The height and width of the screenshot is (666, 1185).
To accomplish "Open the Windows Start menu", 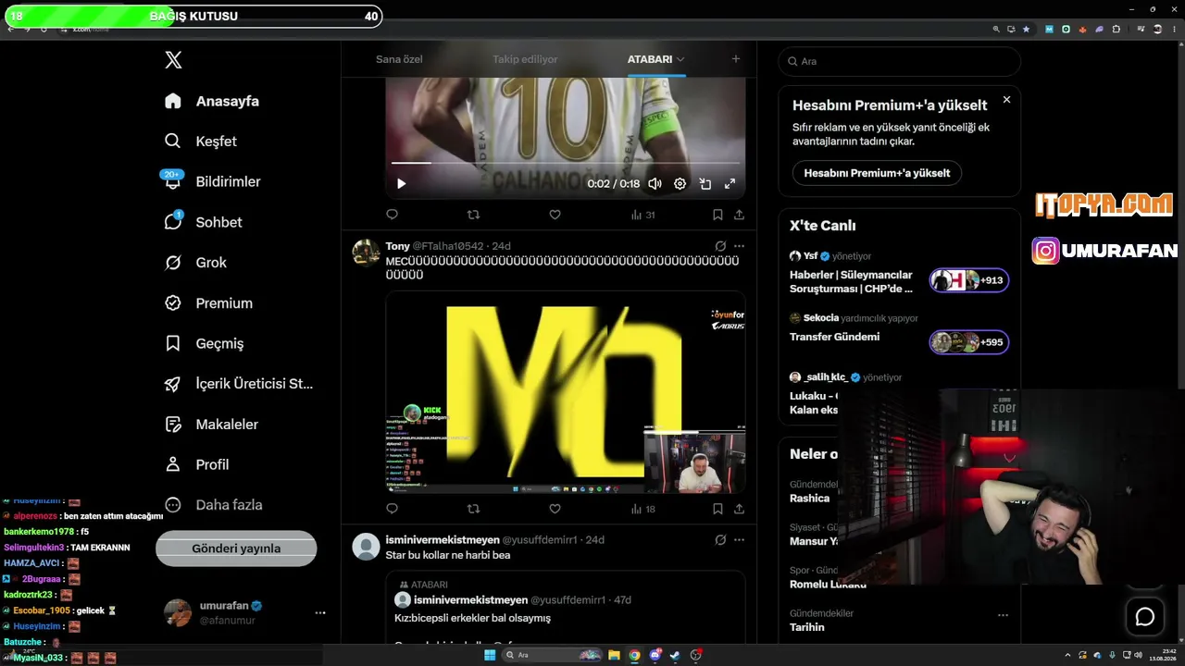I will (490, 656).
